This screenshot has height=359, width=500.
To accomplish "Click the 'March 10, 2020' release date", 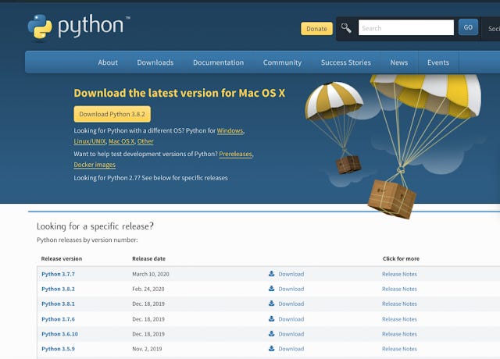I will (151, 274).
